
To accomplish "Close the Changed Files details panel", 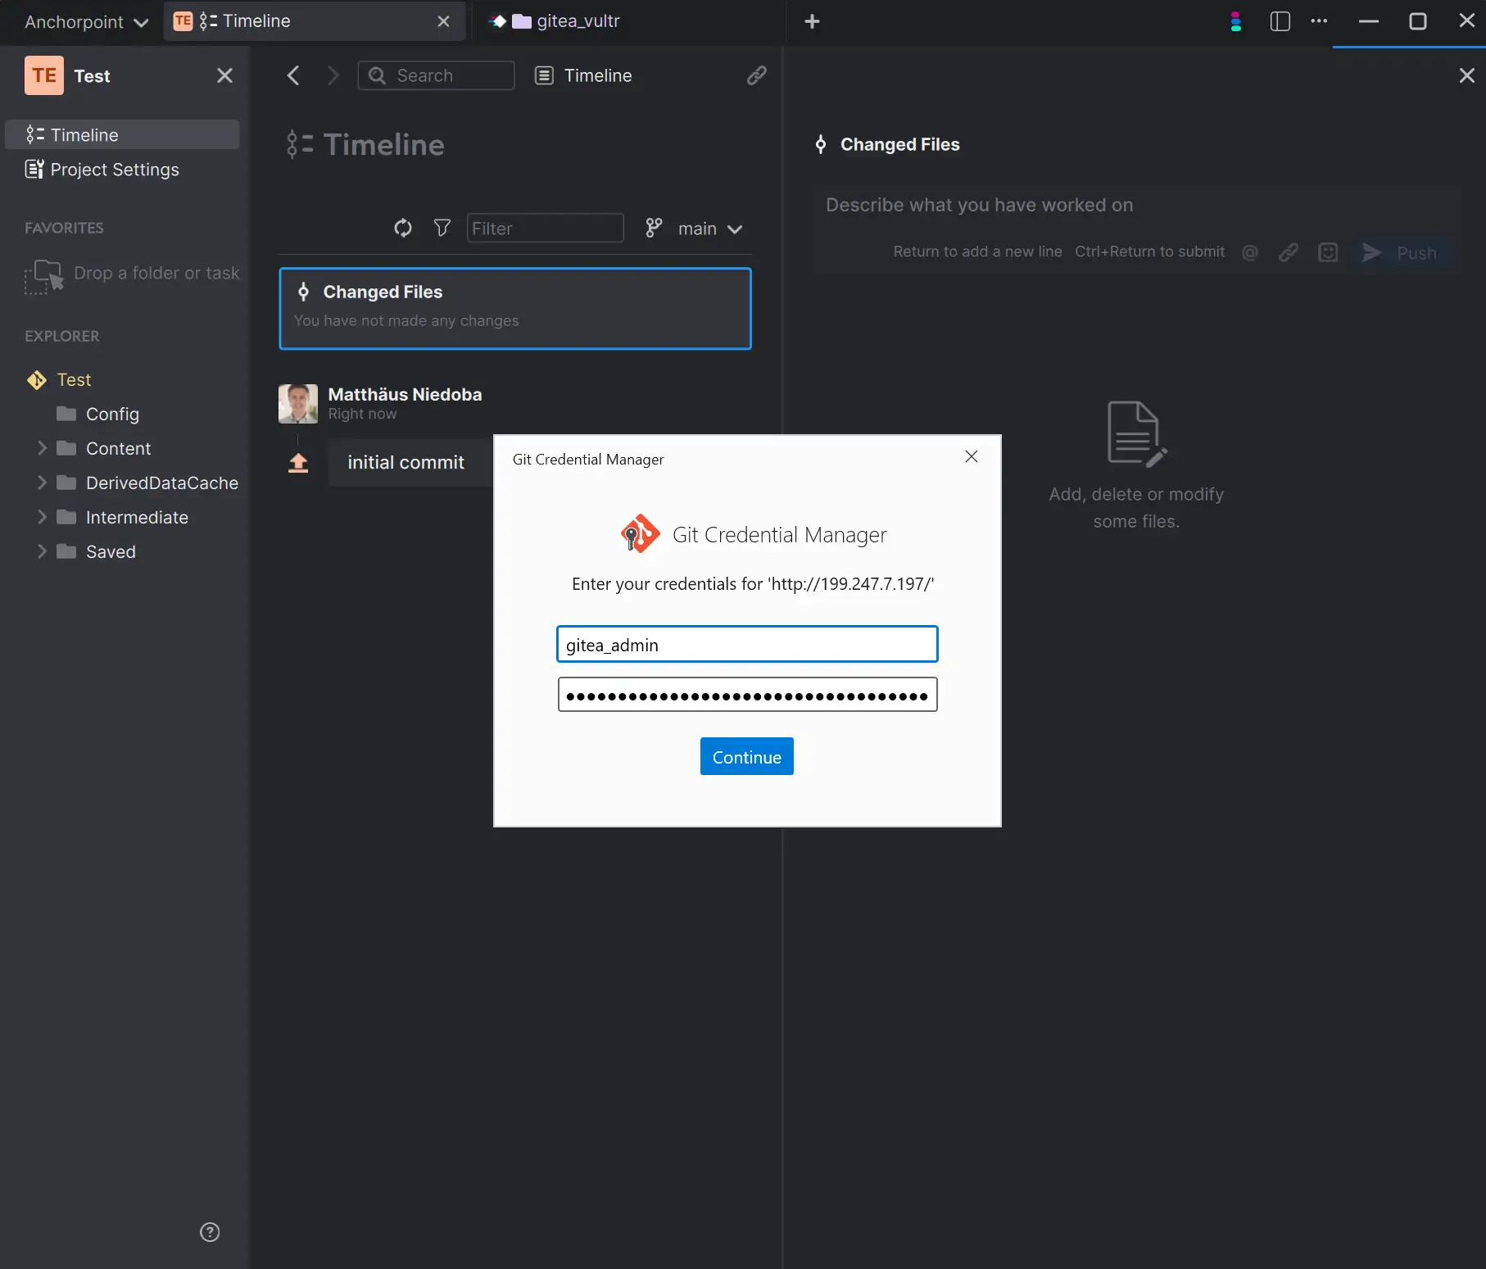I will [1466, 75].
